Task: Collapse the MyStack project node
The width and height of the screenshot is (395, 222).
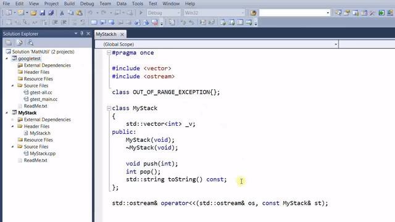Action: [x=7, y=113]
